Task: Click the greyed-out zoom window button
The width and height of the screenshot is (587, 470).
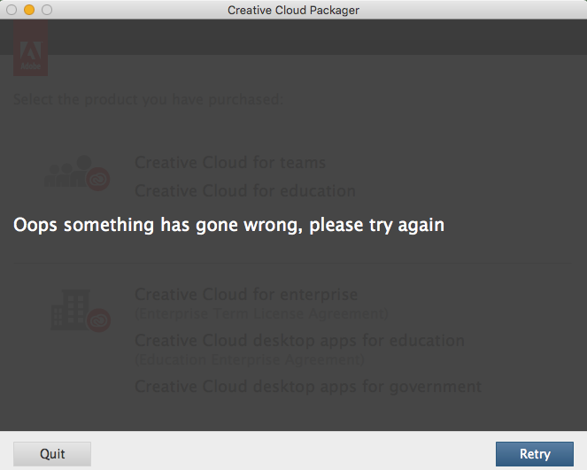Action: click(x=47, y=10)
